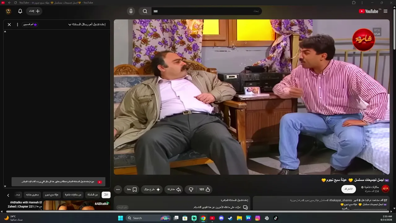Viewport: 396px width, 223px height.
Task: Open Steam from the taskbar
Action: click(230, 218)
